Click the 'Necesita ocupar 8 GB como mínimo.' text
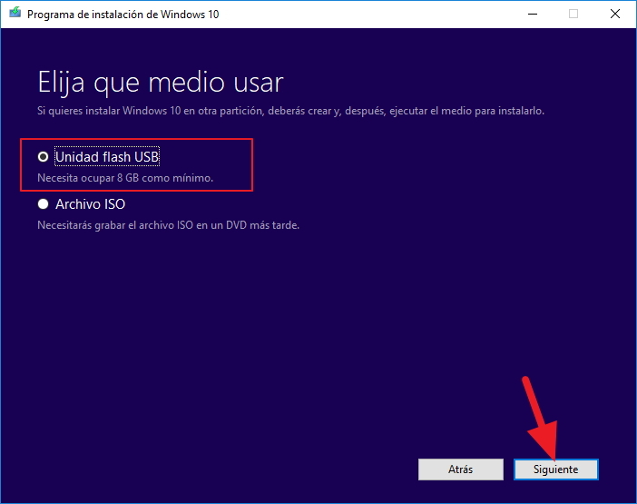Image resolution: width=637 pixels, height=504 pixels. tap(125, 178)
